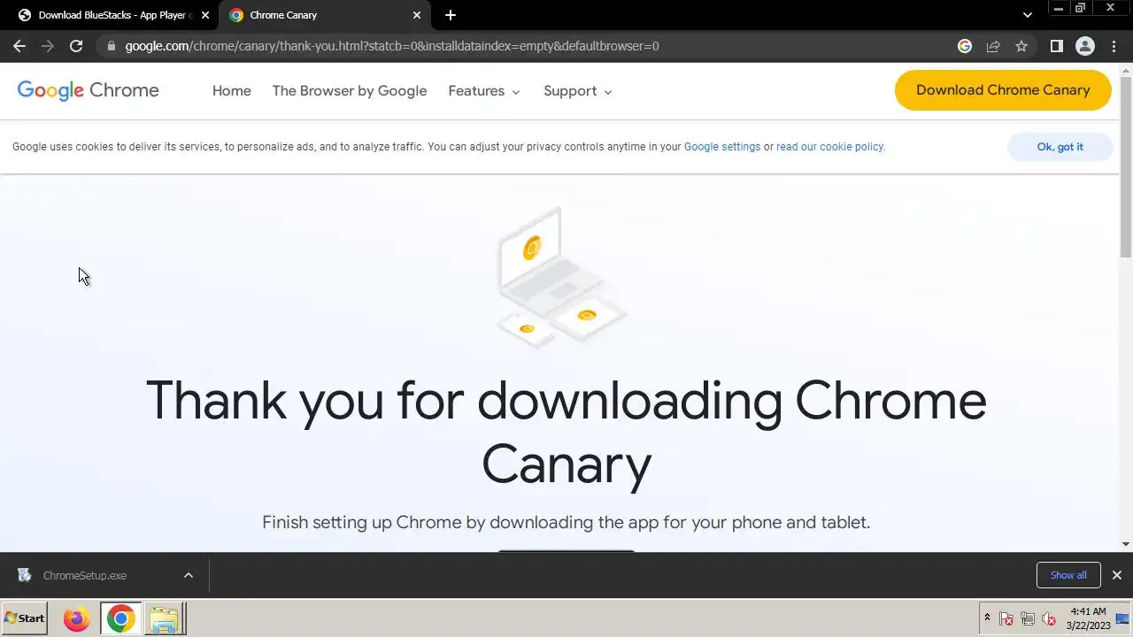Launch Firefox from the taskbar
The height and width of the screenshot is (637, 1133).
77,618
